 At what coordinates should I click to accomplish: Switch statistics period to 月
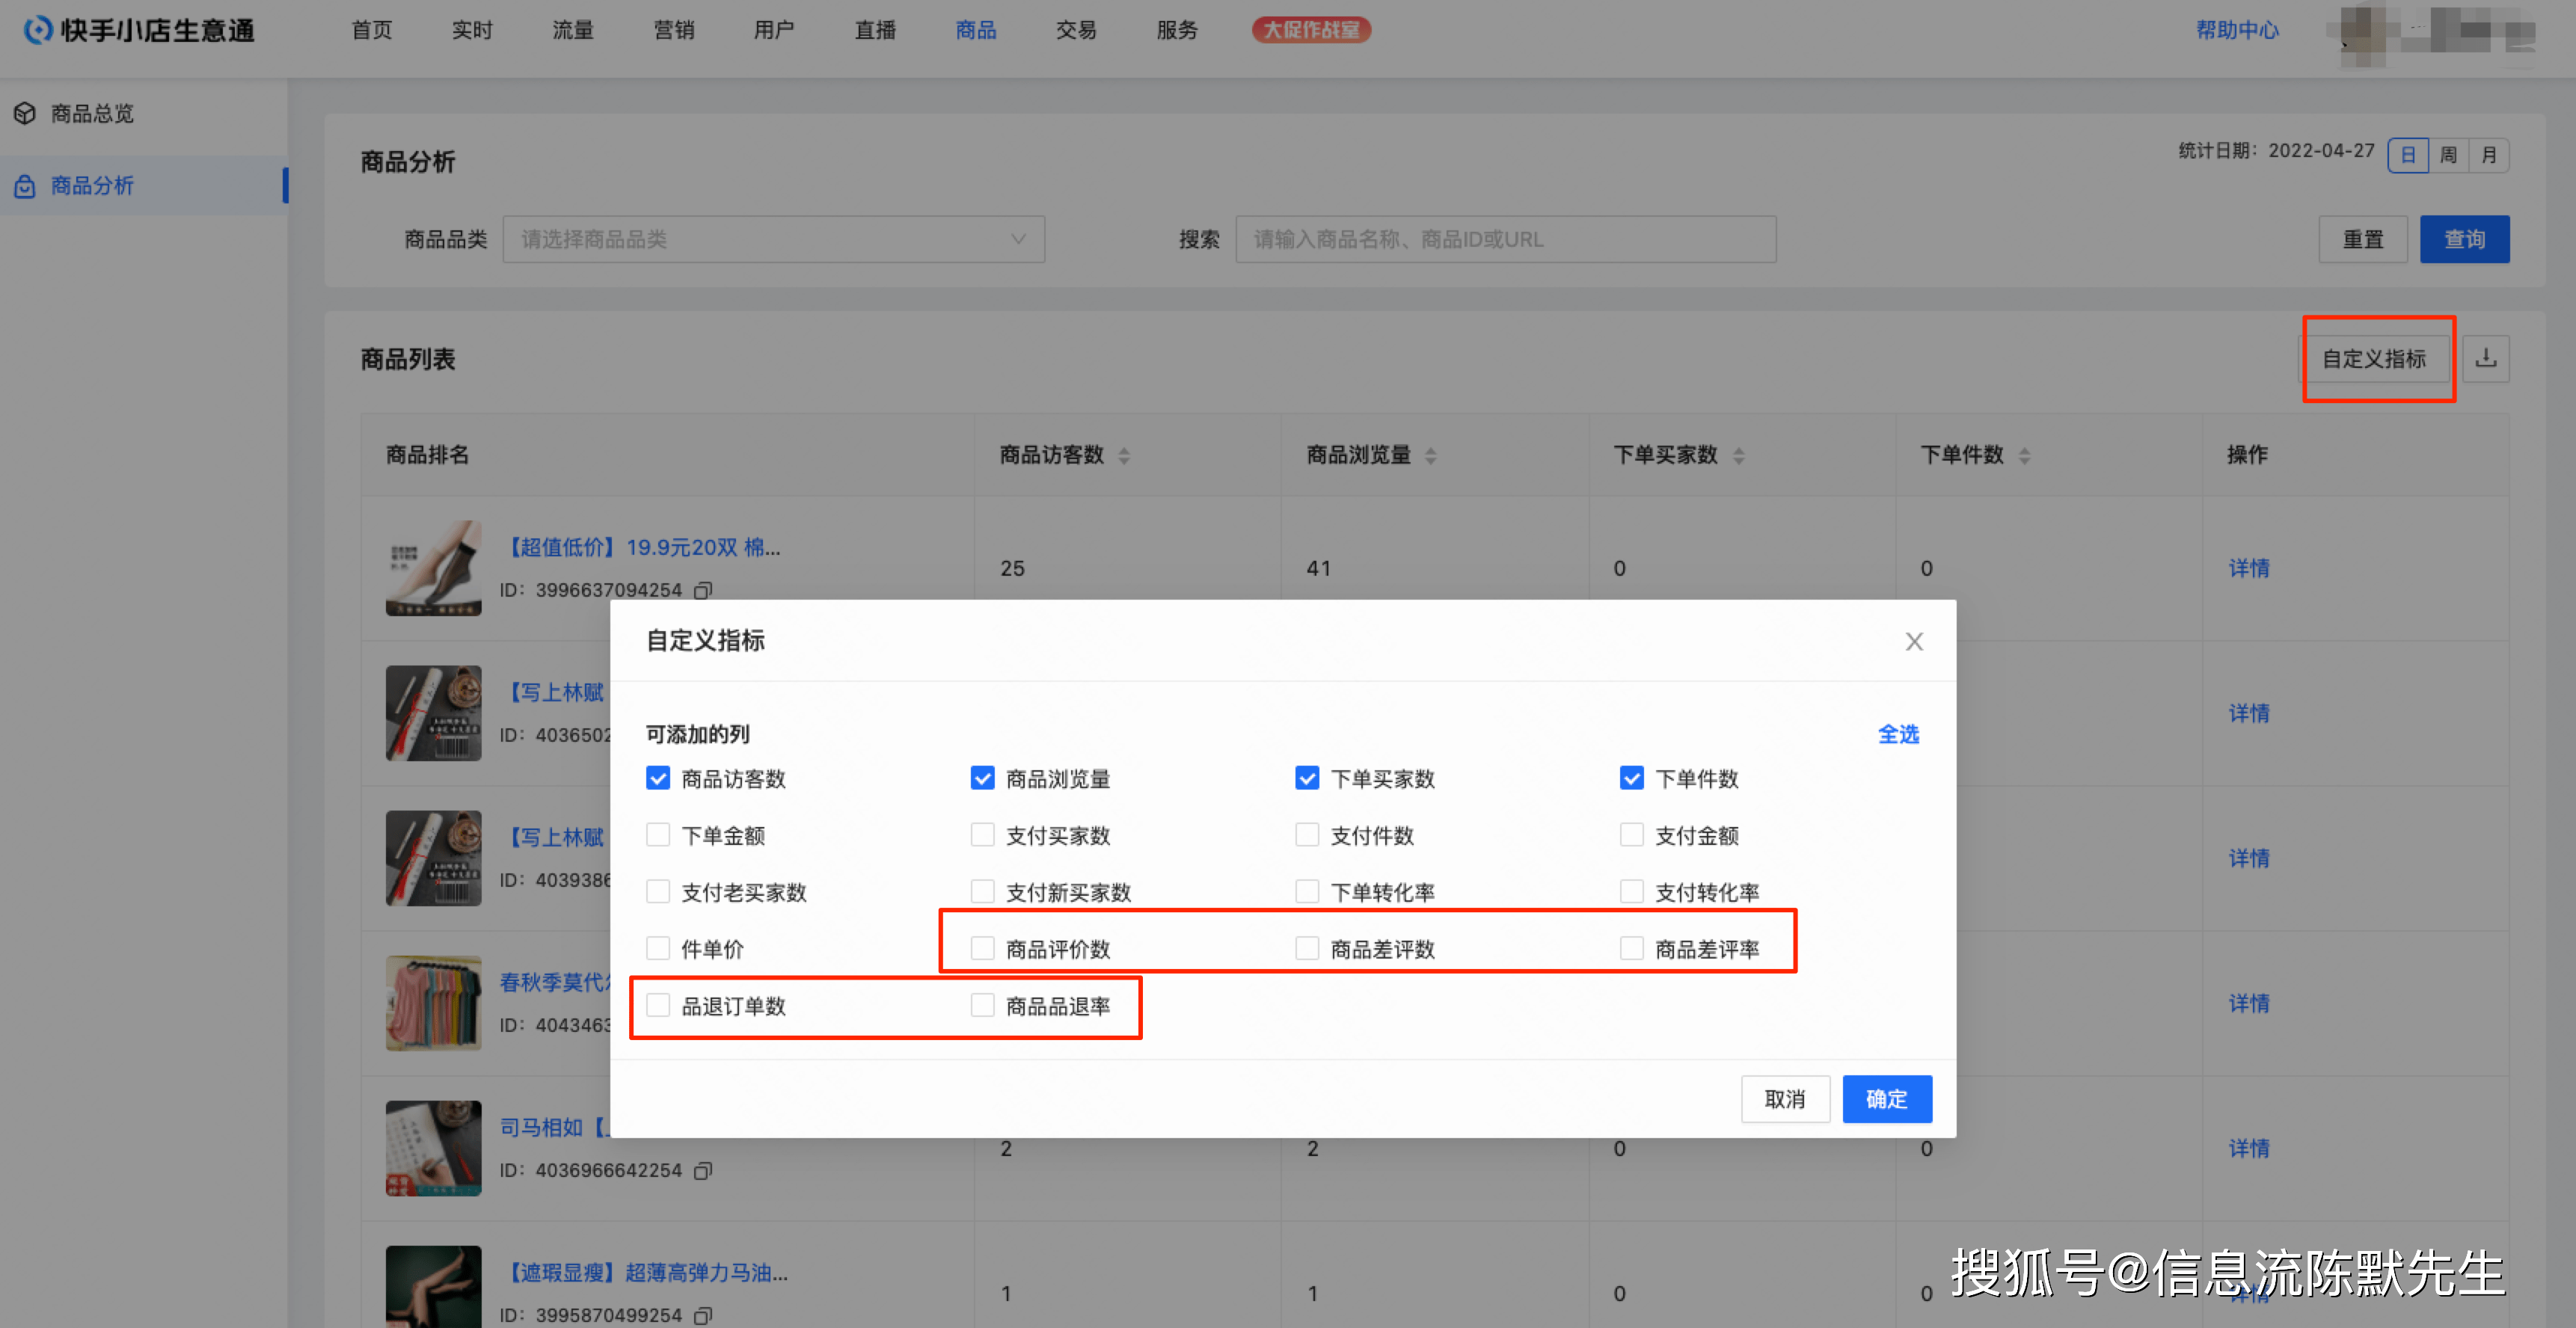click(x=2489, y=155)
